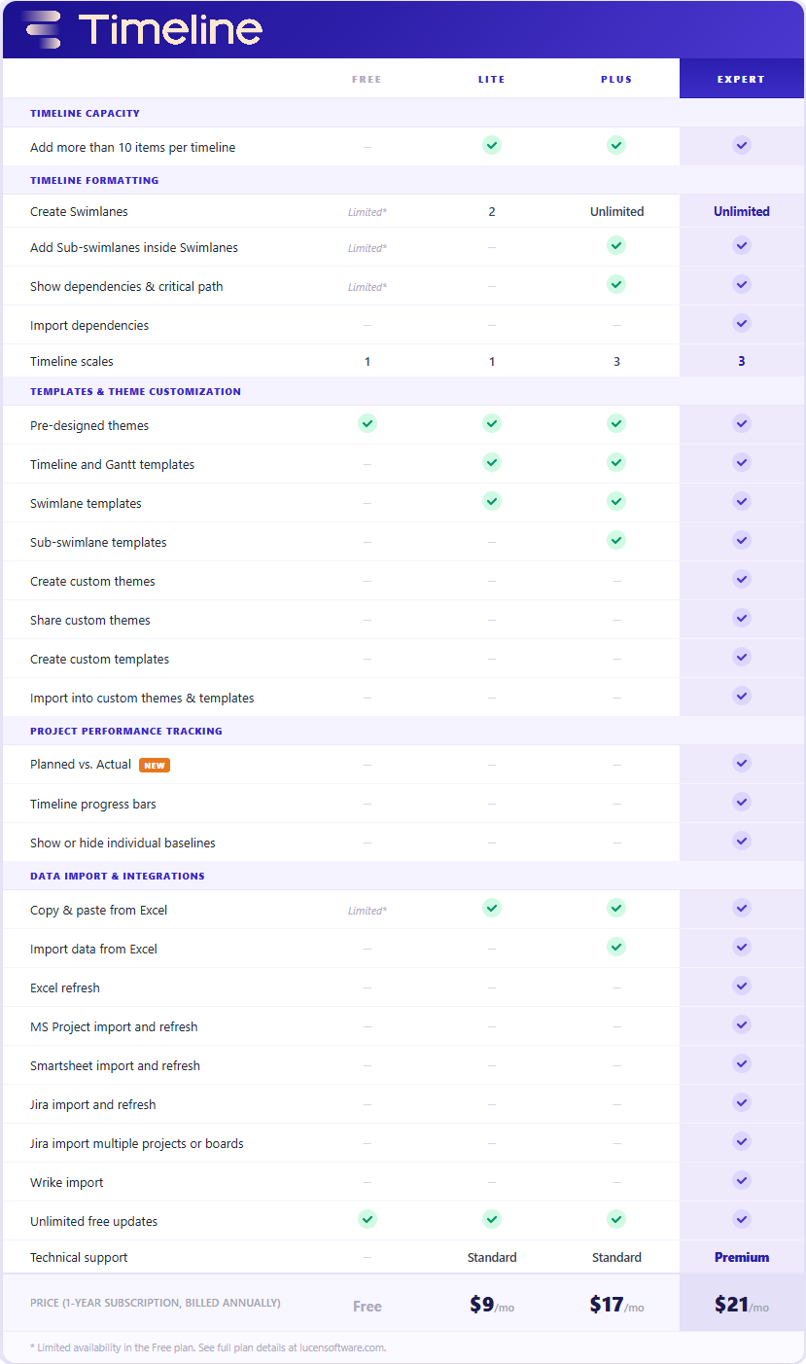The width and height of the screenshot is (806, 1364).
Task: Select the FREE plan column header
Action: (x=367, y=80)
